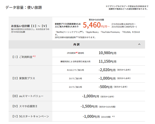Screen dimensions: 155x124
Task: Click the -500円/月 discount value
Action: tap(105, 87)
